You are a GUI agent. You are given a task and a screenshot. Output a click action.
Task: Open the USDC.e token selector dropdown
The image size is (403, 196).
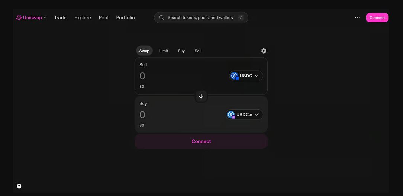(x=244, y=115)
